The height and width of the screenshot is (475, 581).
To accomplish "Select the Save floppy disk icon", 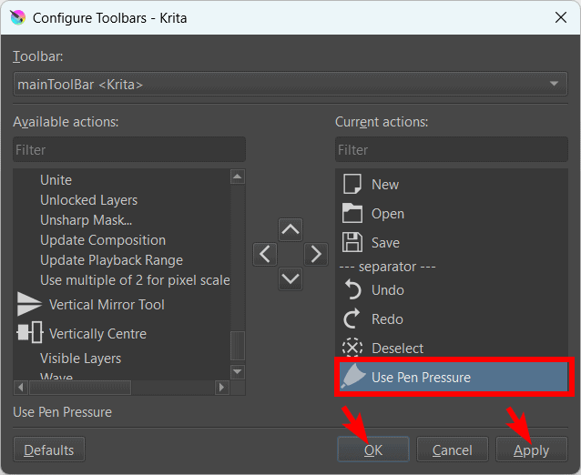I will click(x=352, y=242).
